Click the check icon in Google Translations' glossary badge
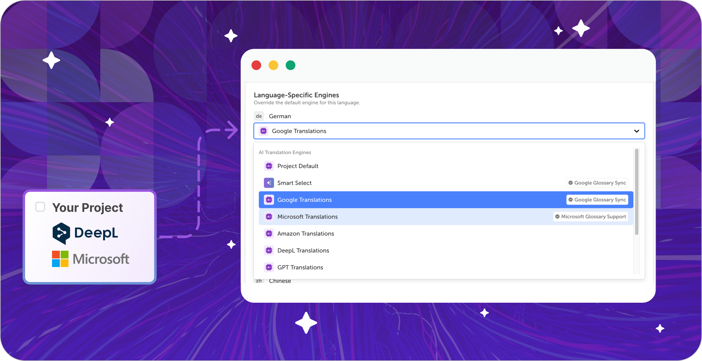The width and height of the screenshot is (702, 361). coord(571,200)
